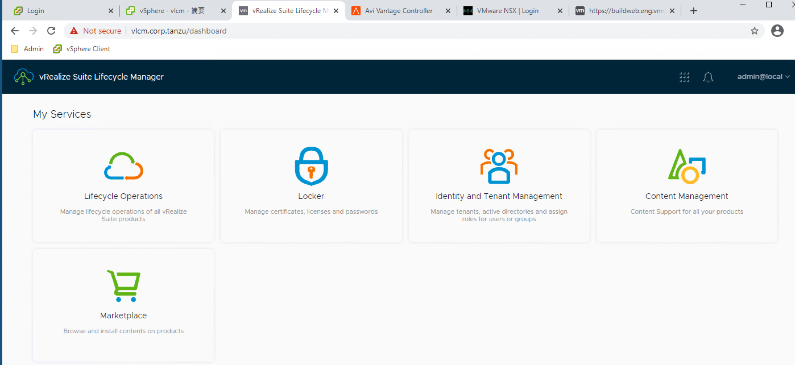The image size is (795, 365).
Task: Reload the current page
Action: 51,31
